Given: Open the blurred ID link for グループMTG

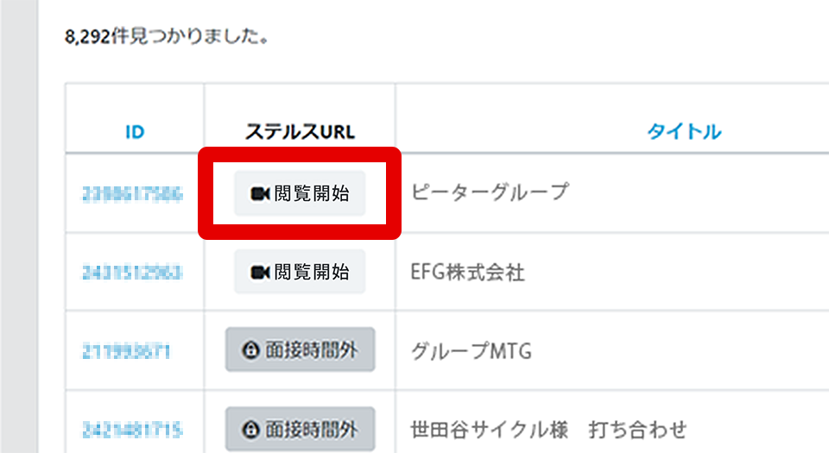Looking at the screenshot, I should pyautogui.click(x=126, y=351).
